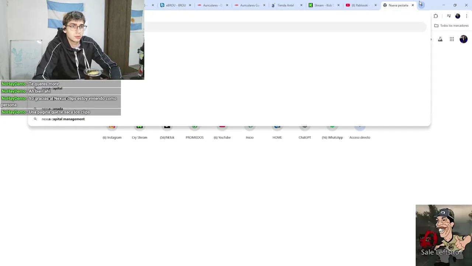
Task: Open the (56)TikTok shortcut
Action: point(167,132)
